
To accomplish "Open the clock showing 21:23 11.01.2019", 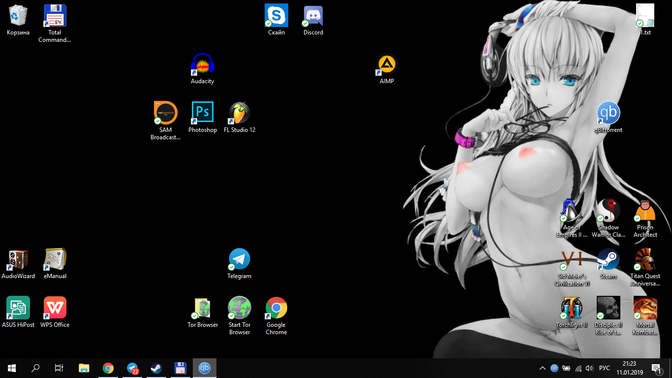I will click(629, 368).
